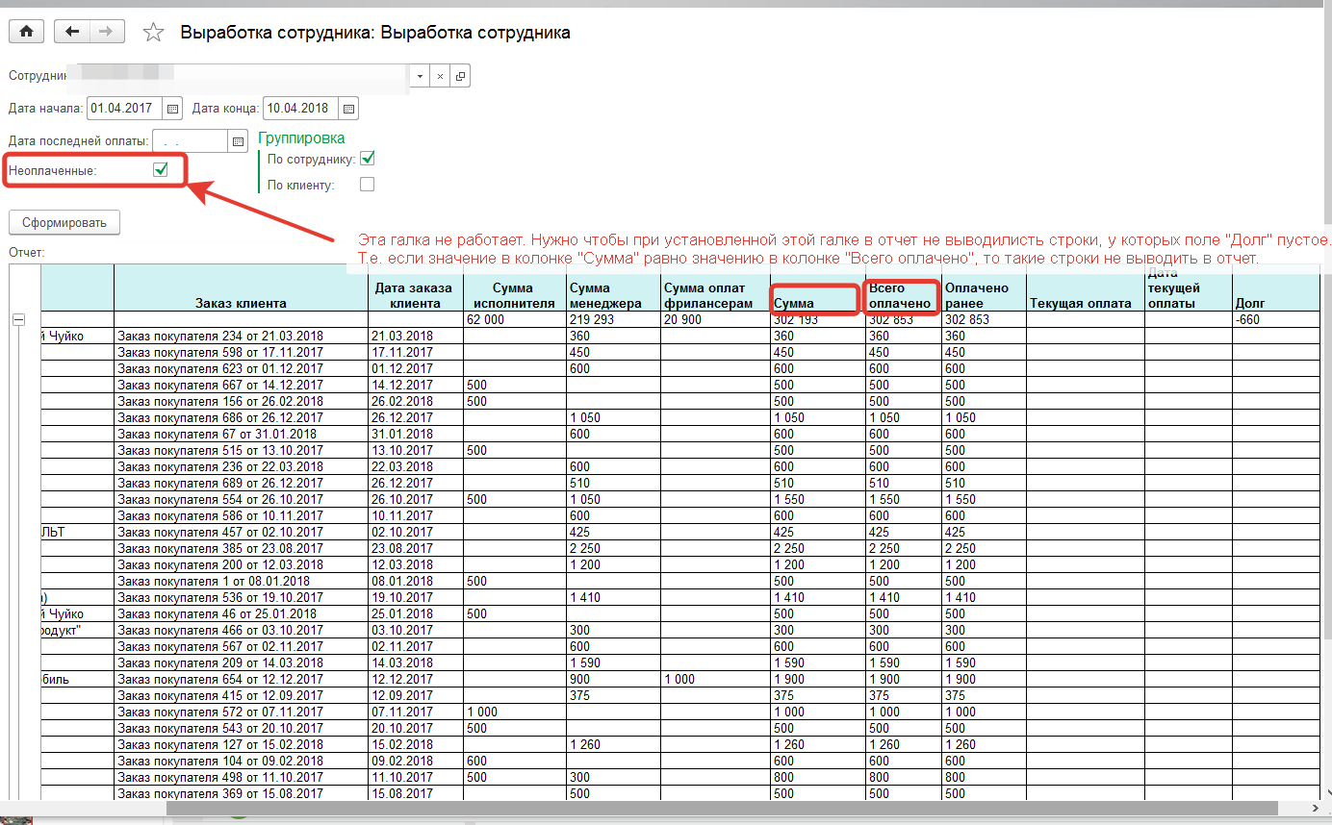The height and width of the screenshot is (825, 1332).
Task: Open calendar for Дата последней оплаты
Action: (238, 141)
